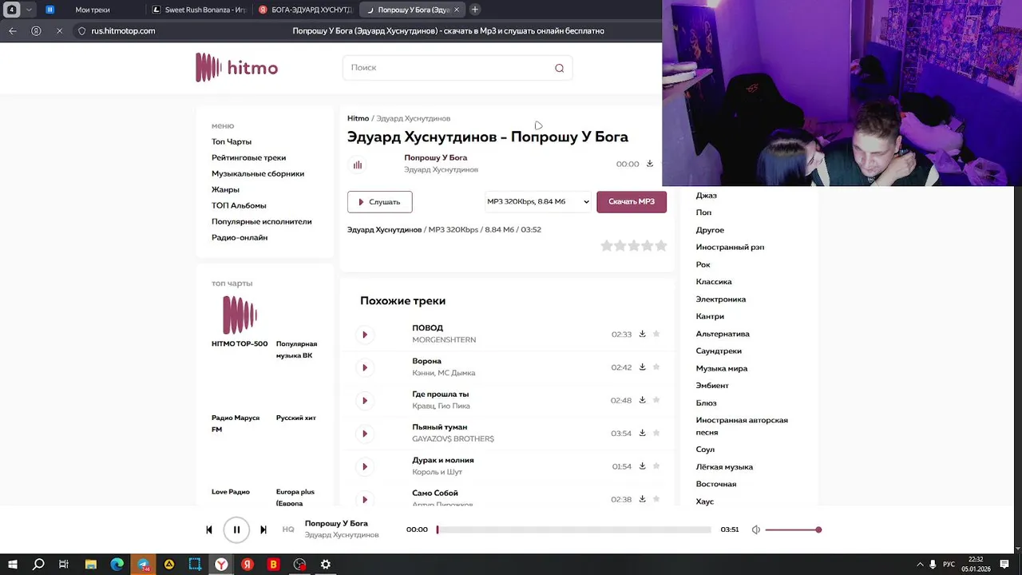
Task: Open the Эдуард Хуснутдинов breadcrumb link
Action: [414, 118]
